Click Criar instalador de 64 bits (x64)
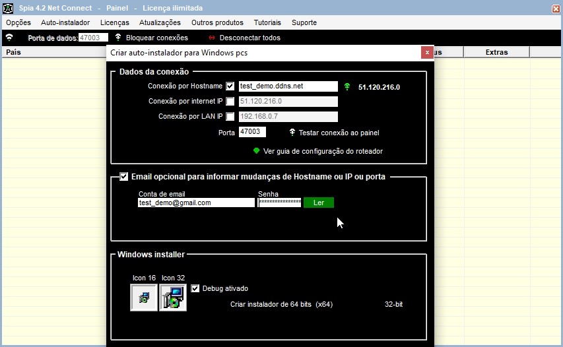This screenshot has height=347, width=563. point(281,304)
